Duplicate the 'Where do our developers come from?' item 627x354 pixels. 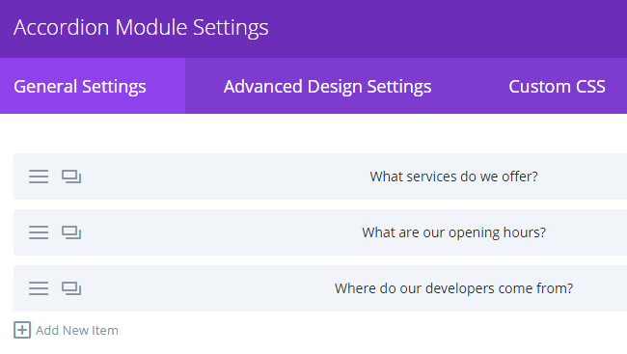coord(71,288)
